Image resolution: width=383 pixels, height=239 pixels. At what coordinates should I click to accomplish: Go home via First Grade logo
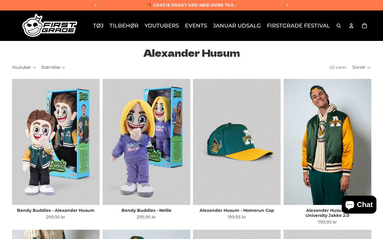point(50,25)
